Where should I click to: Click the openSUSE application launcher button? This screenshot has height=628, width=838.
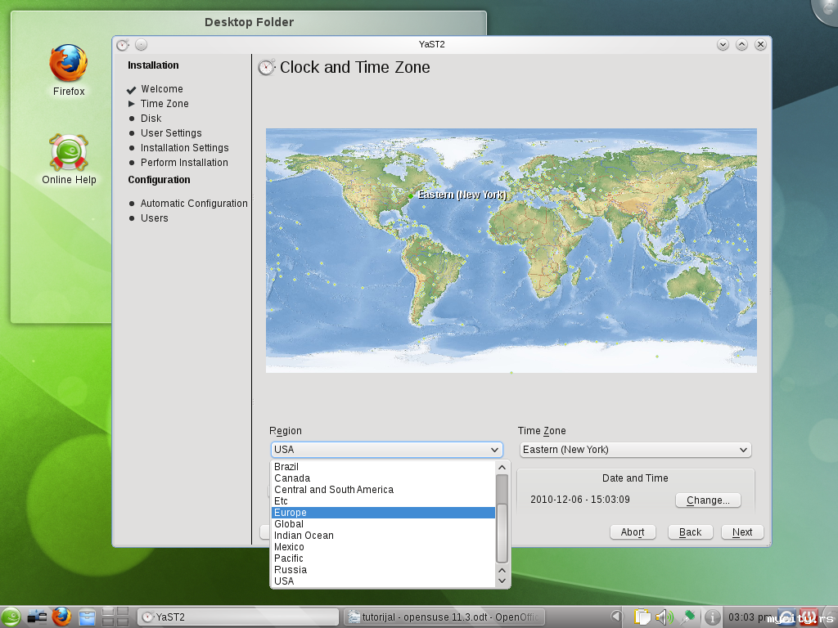pos(11,617)
